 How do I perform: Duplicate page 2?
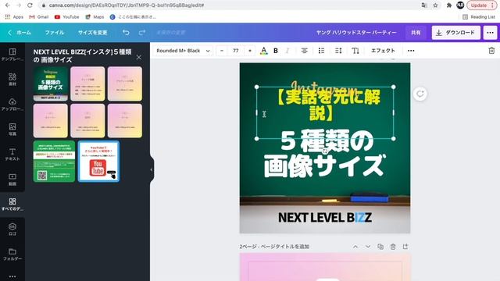point(380,247)
